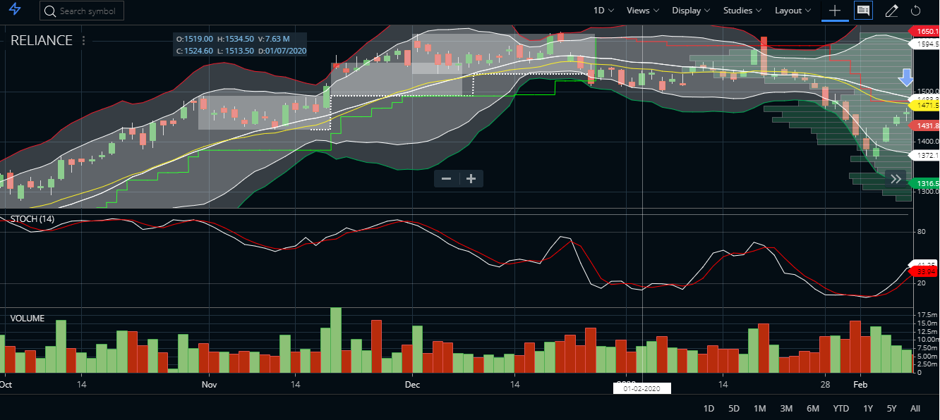Click the double chevron scroll-to-latest button
This screenshot has height=420, width=940.
(896, 179)
